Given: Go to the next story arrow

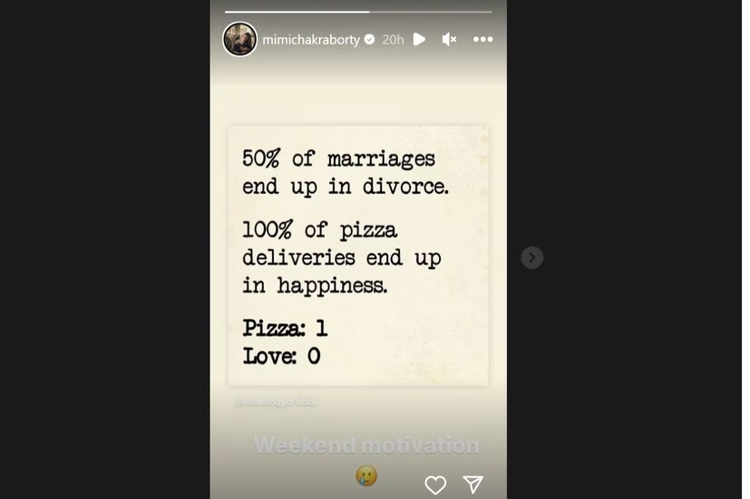Looking at the screenshot, I should point(532,258).
